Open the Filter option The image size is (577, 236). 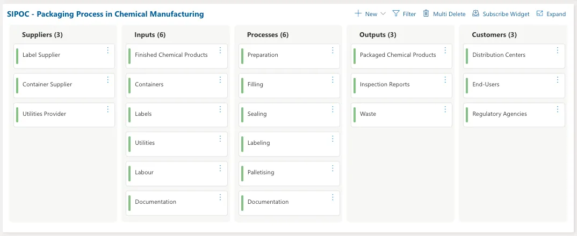409,14
